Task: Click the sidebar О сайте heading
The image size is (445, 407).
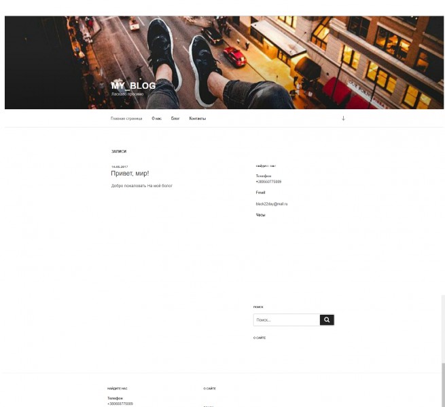Action: click(260, 338)
